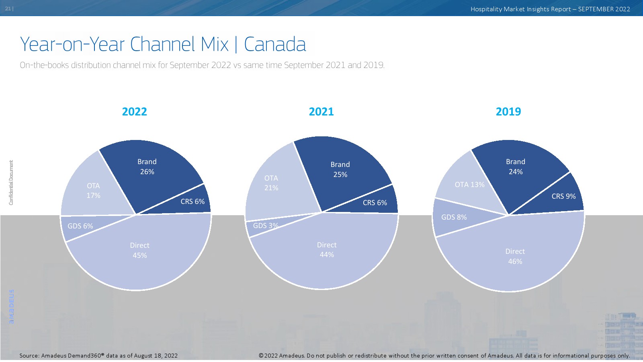
Task: Select the GDS 6% slice in 2022 pie
Action: point(80,226)
